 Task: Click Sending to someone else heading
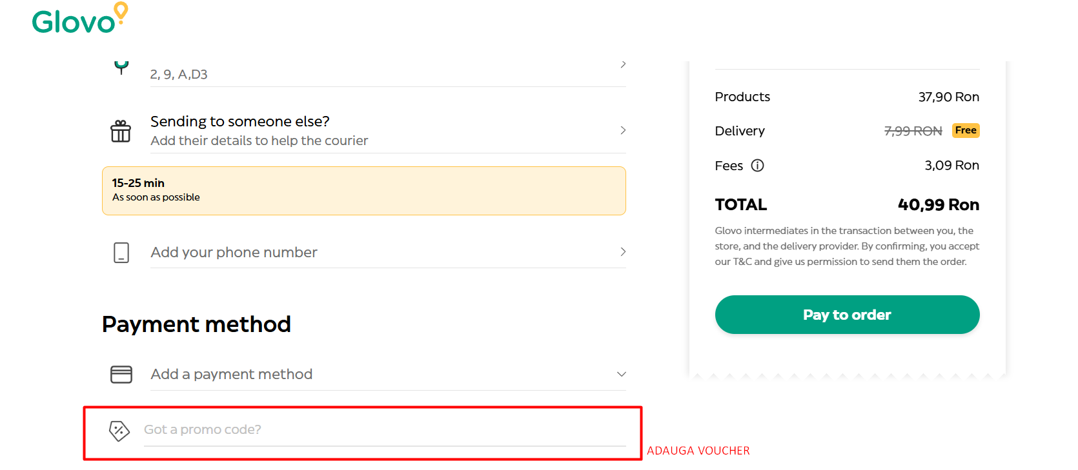tap(239, 122)
